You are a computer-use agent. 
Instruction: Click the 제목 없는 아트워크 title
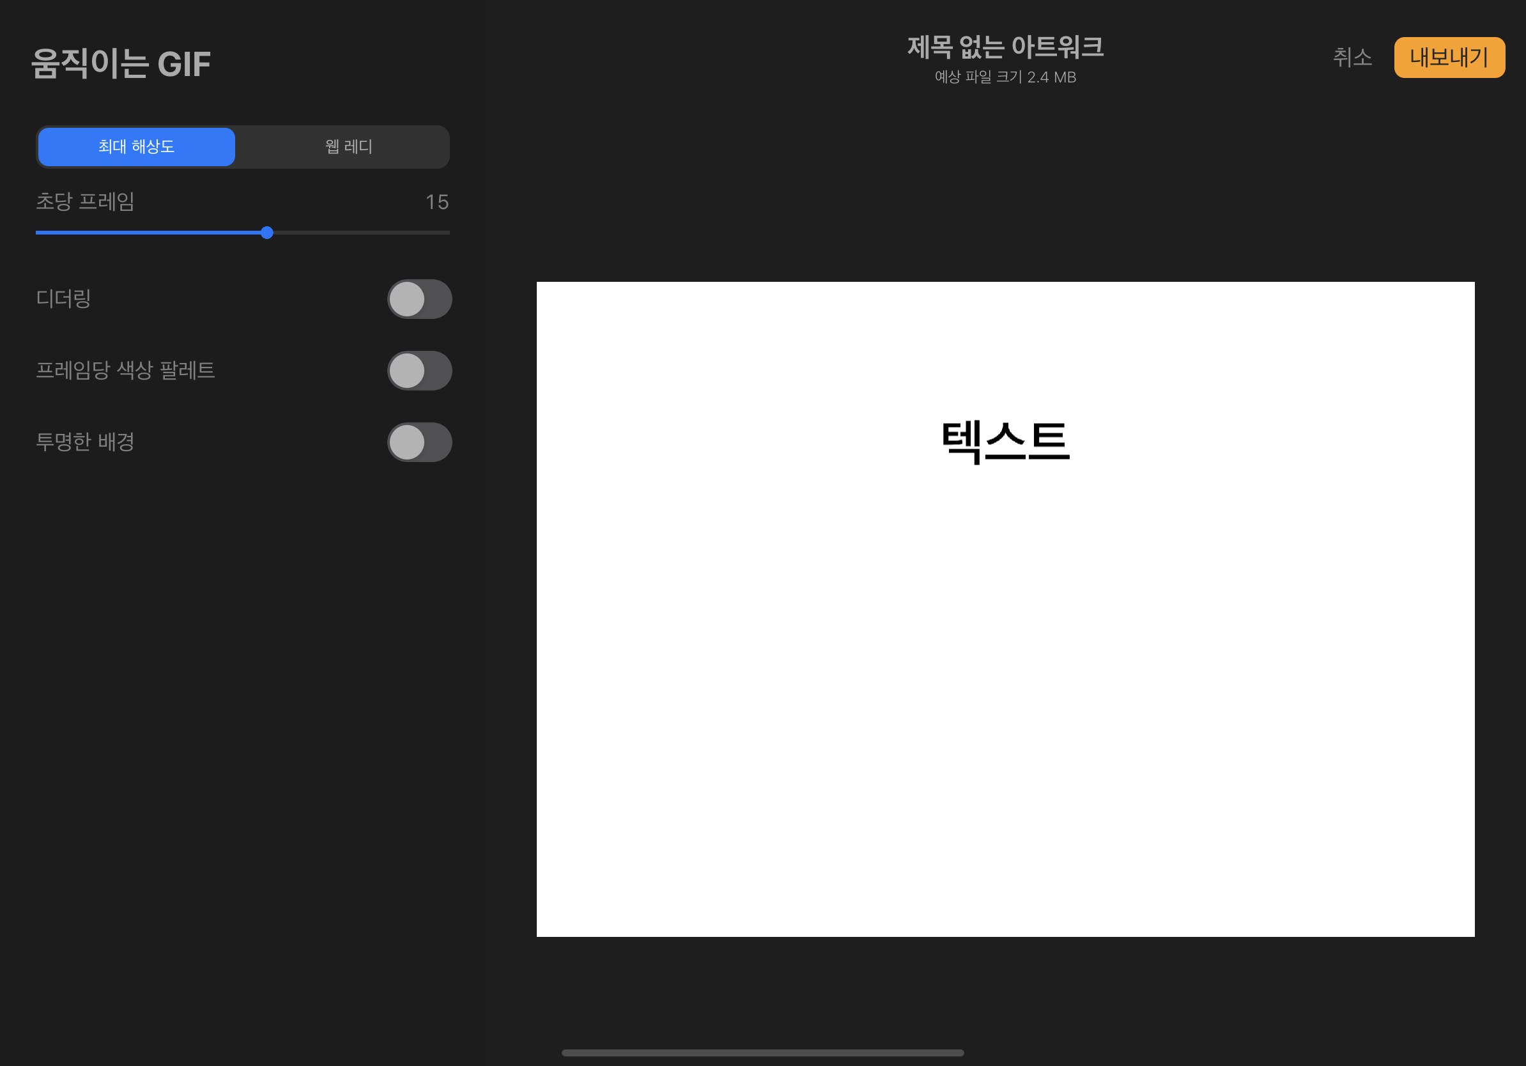coord(1005,47)
